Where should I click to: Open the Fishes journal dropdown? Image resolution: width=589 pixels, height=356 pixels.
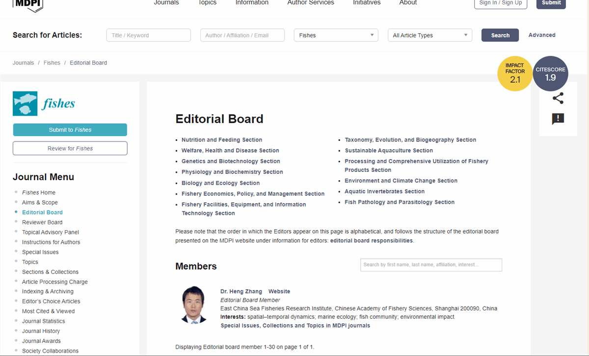pyautogui.click(x=336, y=35)
